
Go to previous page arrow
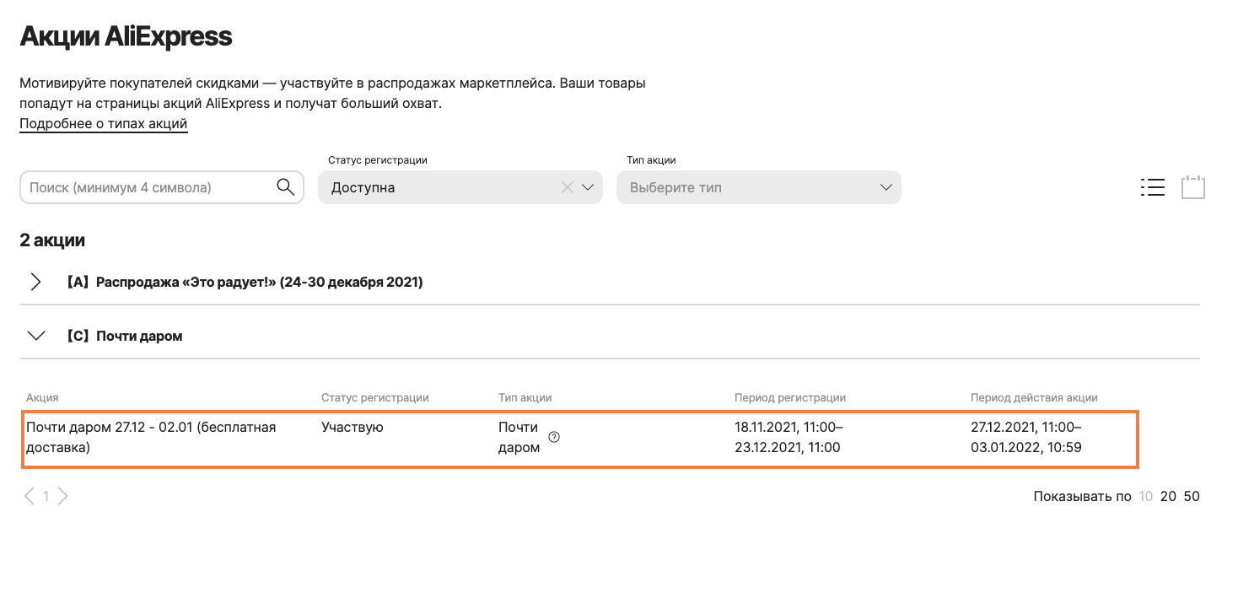30,496
